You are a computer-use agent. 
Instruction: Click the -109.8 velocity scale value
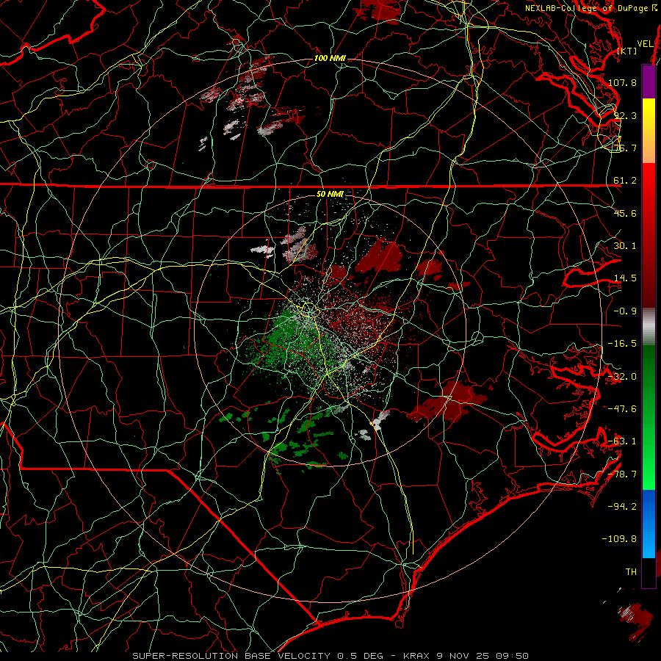click(620, 539)
